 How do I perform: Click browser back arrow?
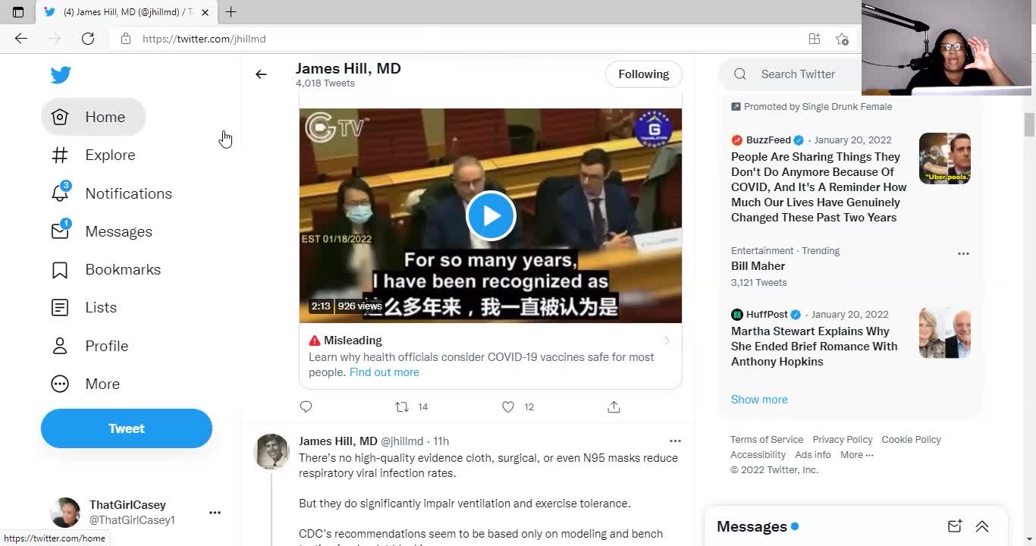21,39
